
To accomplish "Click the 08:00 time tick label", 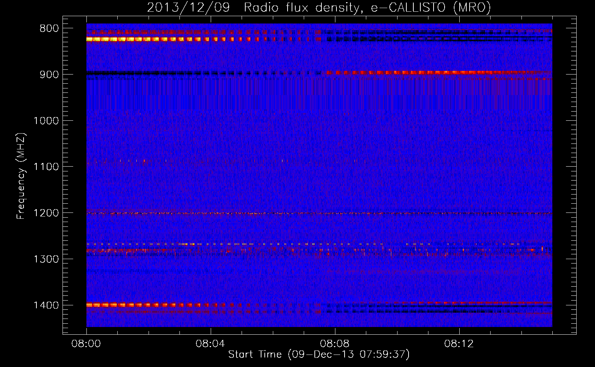I will [x=86, y=344].
